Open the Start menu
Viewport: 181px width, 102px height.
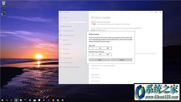2,100
